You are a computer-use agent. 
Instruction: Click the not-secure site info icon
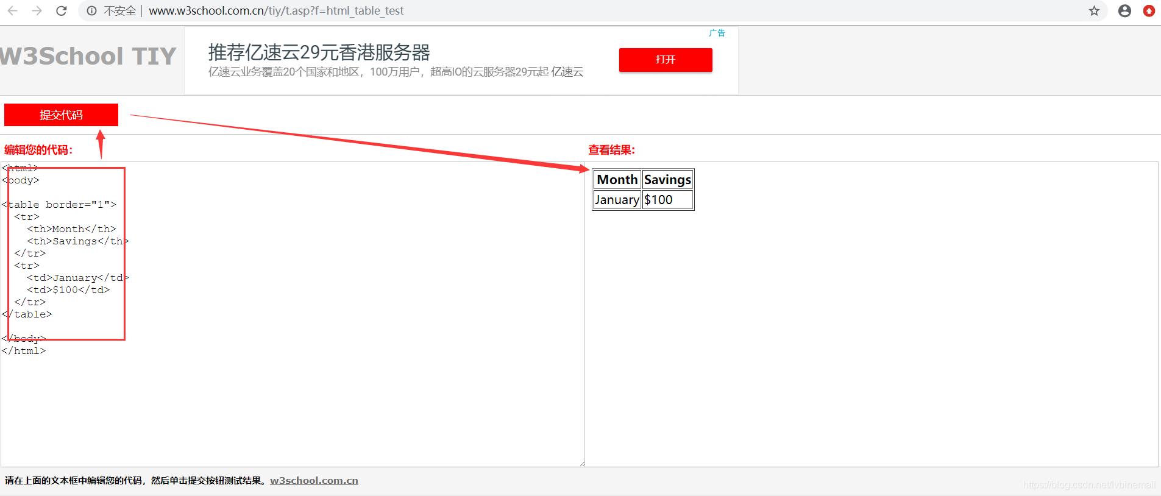[x=91, y=11]
